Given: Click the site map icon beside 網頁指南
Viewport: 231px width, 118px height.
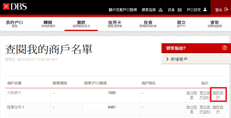Looking at the screenshot, I should coord(160,10).
